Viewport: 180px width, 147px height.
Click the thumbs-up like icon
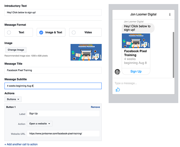tap(118, 90)
